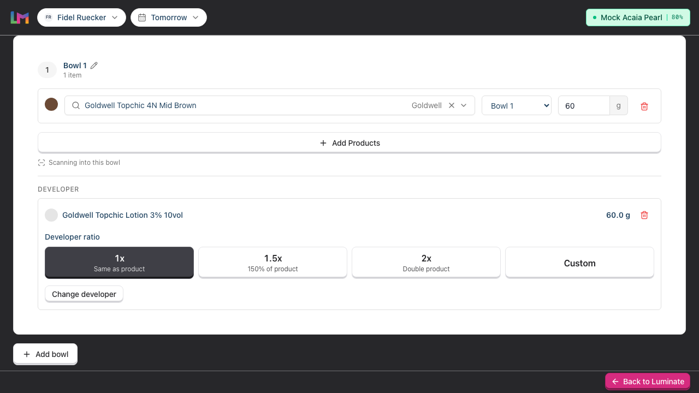This screenshot has width=699, height=393.
Task: Click the Bowl 1 title text
Action: (75, 65)
